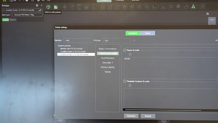Edit the Pause G-code with pencil icon
Image resolution: width=218 pixels, height=123 pixels.
(x=130, y=54)
